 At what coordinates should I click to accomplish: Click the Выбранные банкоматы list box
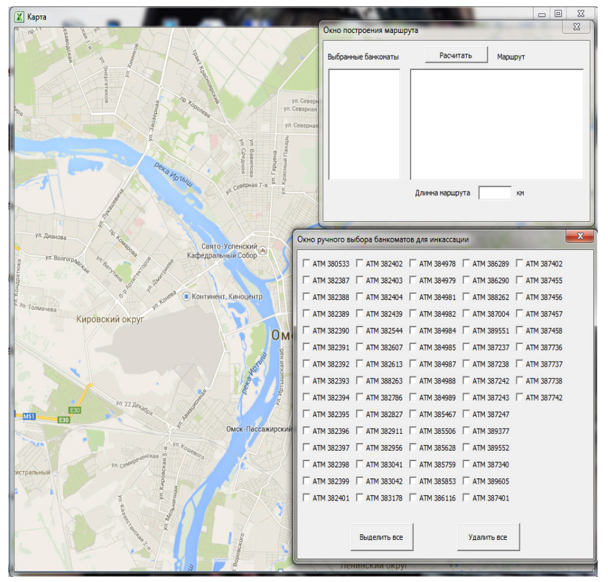pos(364,124)
